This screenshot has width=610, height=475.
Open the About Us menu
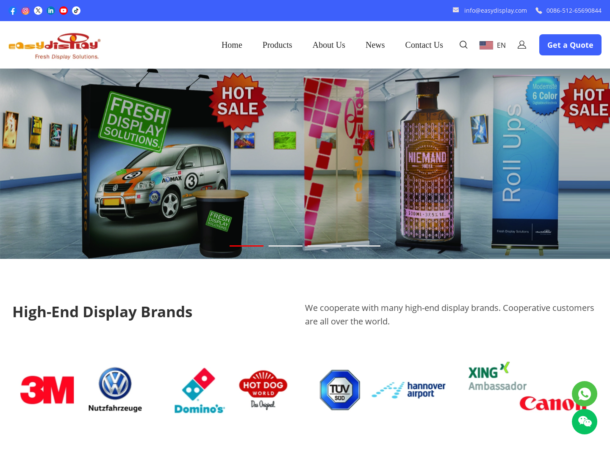coord(329,45)
